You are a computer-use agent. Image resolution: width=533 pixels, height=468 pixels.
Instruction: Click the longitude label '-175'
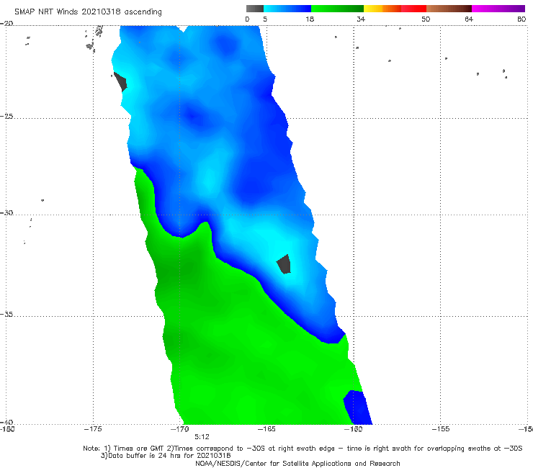pyautogui.click(x=93, y=429)
